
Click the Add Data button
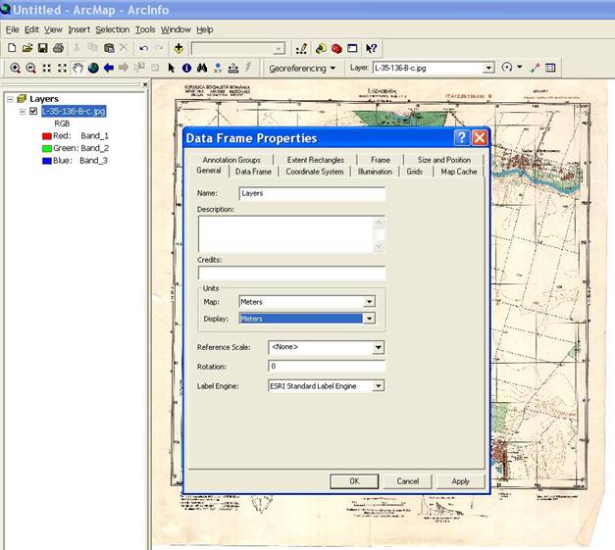point(179,47)
